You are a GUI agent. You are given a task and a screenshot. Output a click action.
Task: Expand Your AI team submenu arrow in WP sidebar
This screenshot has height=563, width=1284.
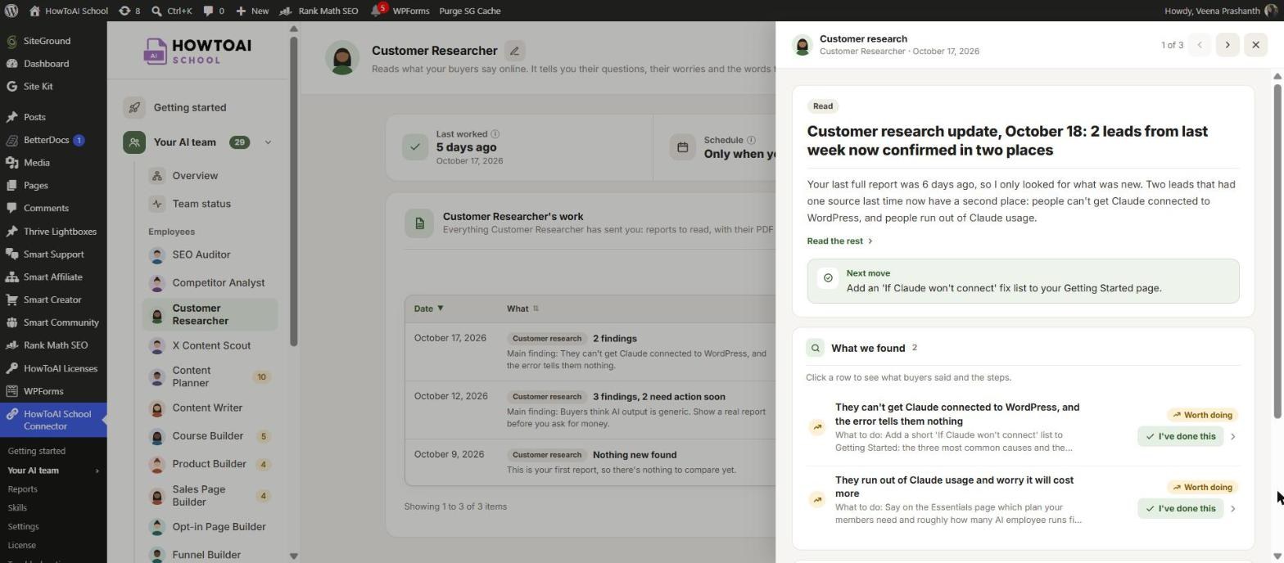97,471
